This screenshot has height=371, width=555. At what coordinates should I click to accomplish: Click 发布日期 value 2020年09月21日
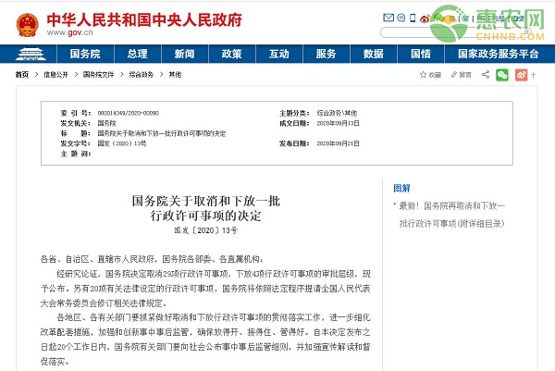pyautogui.click(x=338, y=143)
